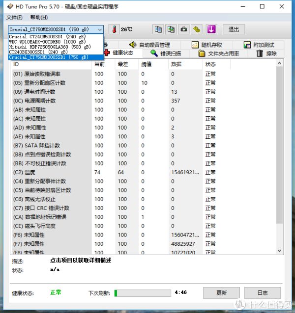Open the 文件(F) menu
The image size is (295, 313).
click(x=14, y=17)
